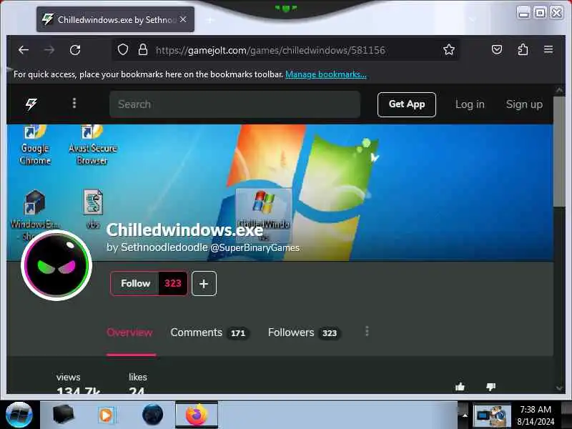Open developer avatar with green and pink eyes

point(56,265)
